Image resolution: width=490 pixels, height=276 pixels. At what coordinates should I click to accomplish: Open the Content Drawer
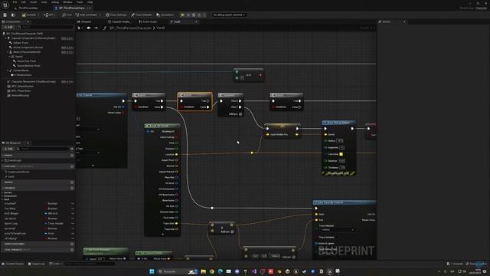click(13, 264)
